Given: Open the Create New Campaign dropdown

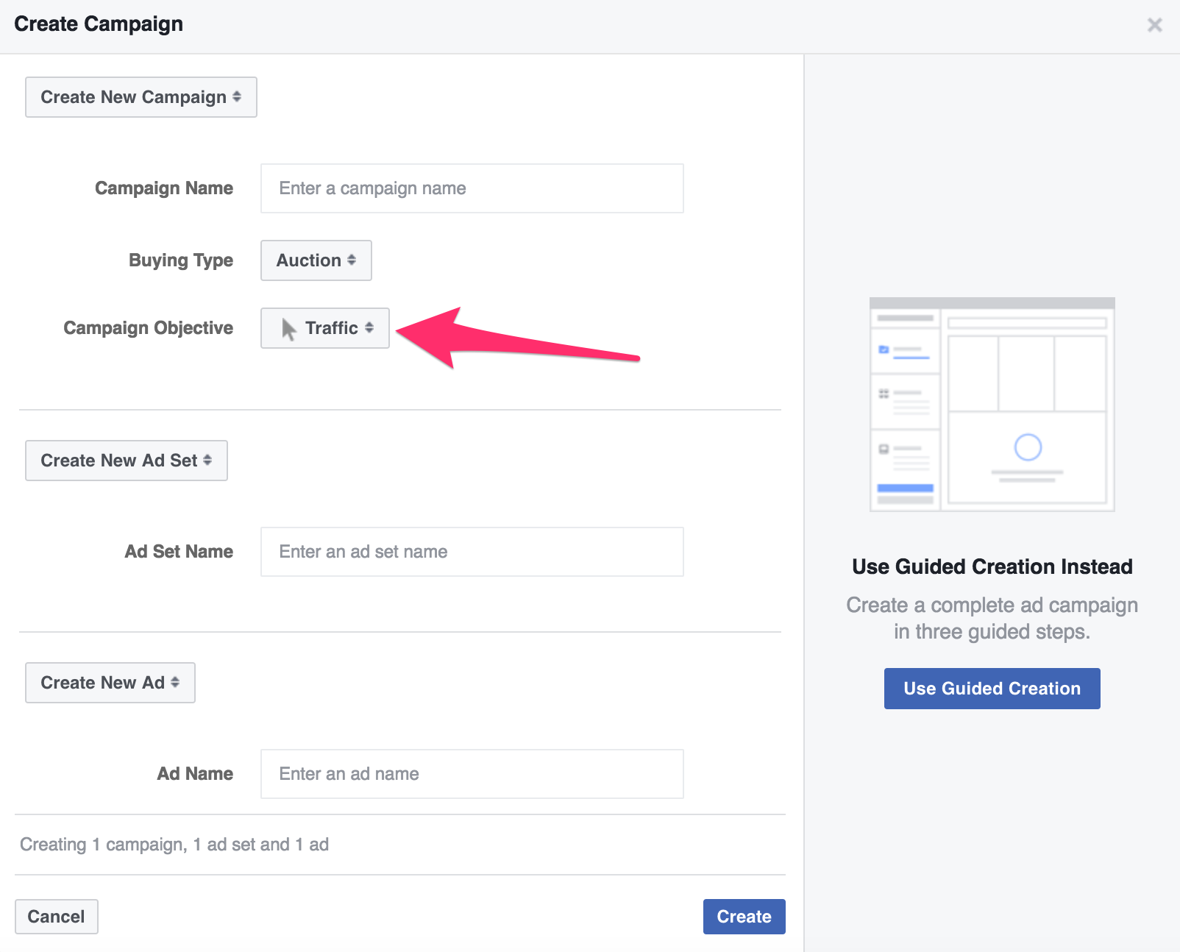Looking at the screenshot, I should [x=141, y=97].
